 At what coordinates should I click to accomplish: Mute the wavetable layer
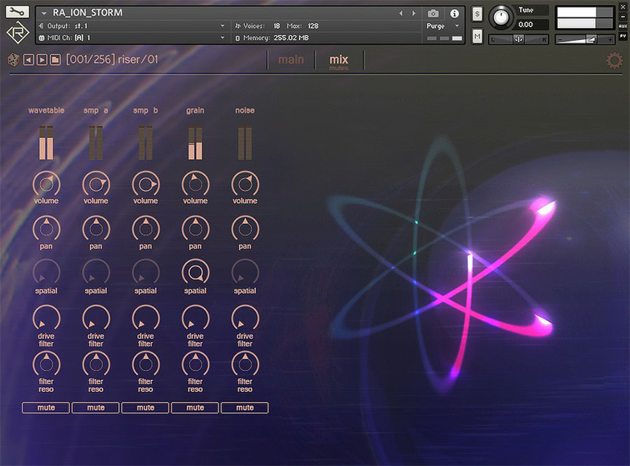pos(46,408)
